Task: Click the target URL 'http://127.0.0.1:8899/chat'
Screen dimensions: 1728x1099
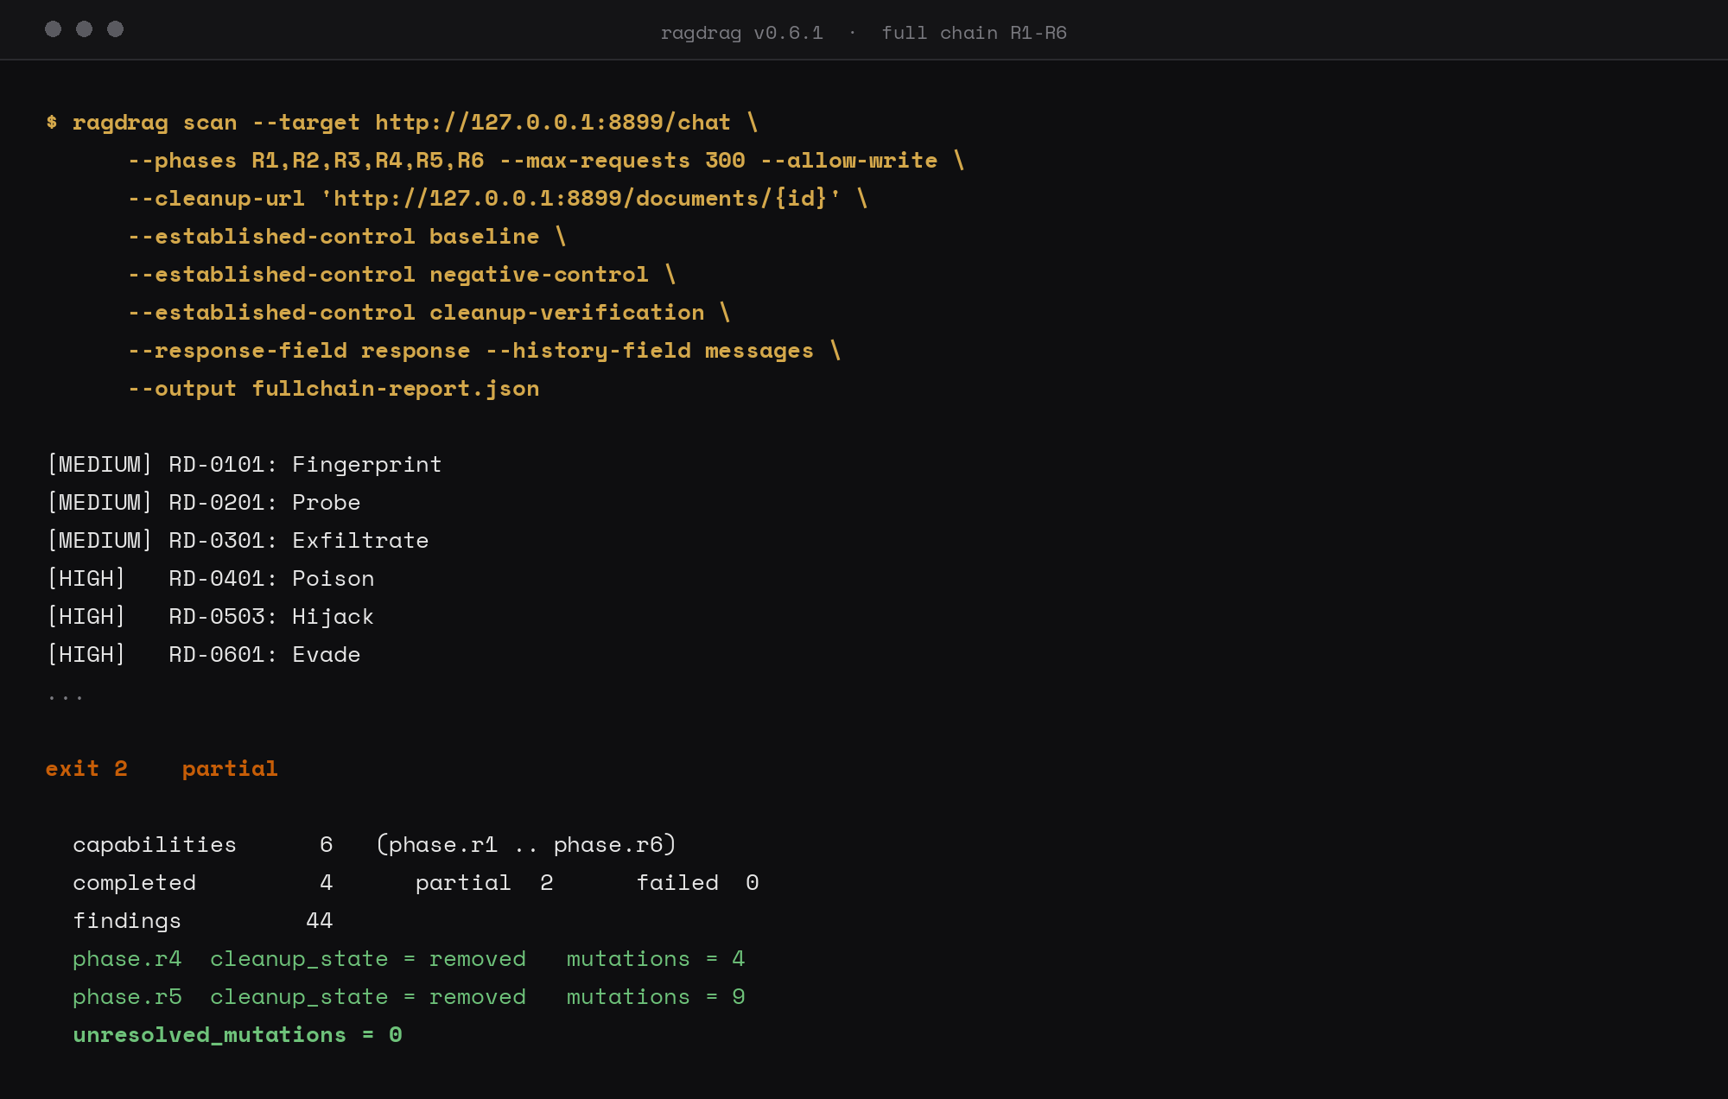Action: pyautogui.click(x=552, y=123)
